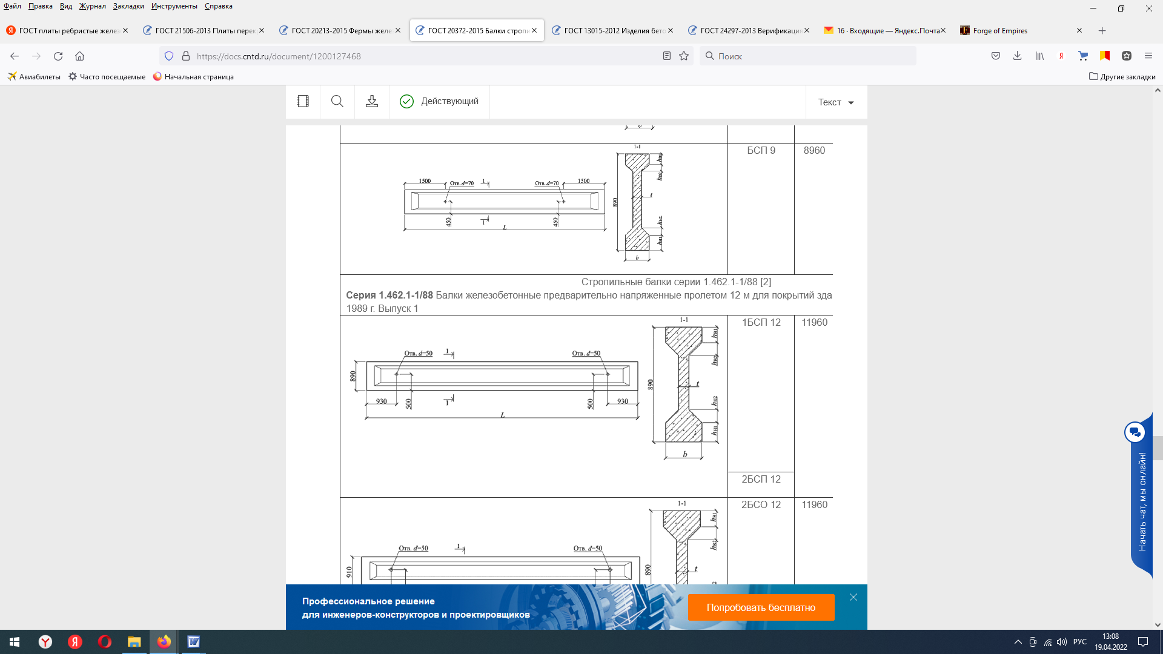The width and height of the screenshot is (1163, 654).
Task: Open Yandex browser from taskbar
Action: (x=45, y=642)
